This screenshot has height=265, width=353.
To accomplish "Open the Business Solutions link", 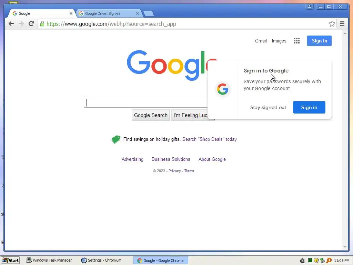I will pyautogui.click(x=171, y=159).
